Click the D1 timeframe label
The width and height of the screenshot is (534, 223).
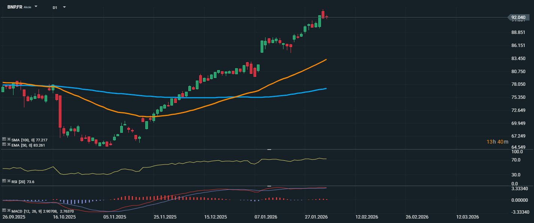tap(55, 7)
